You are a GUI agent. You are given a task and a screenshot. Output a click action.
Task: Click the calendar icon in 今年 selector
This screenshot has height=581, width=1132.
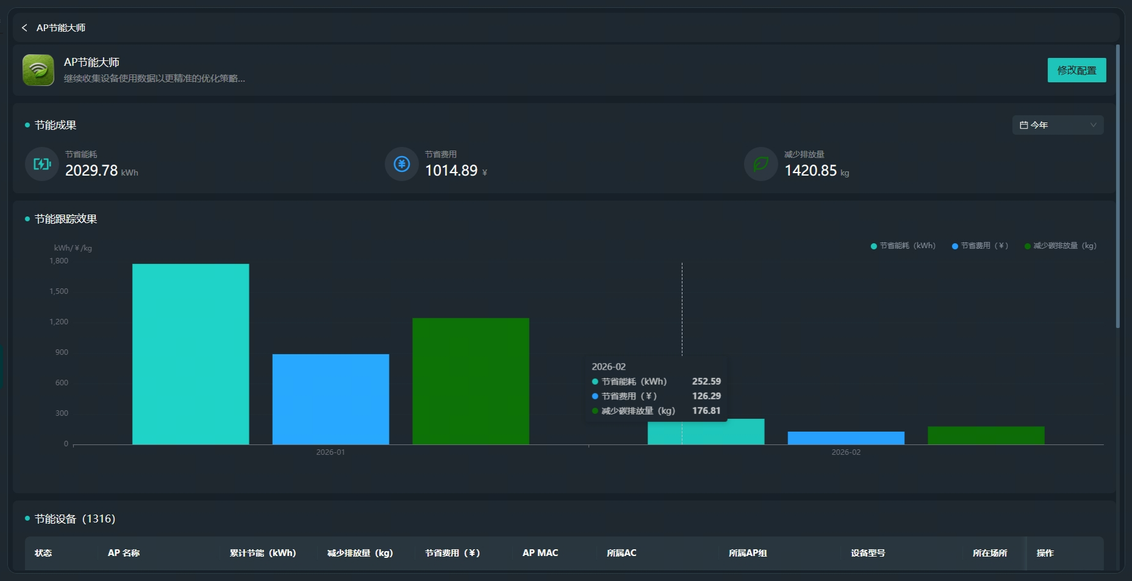click(x=1023, y=125)
